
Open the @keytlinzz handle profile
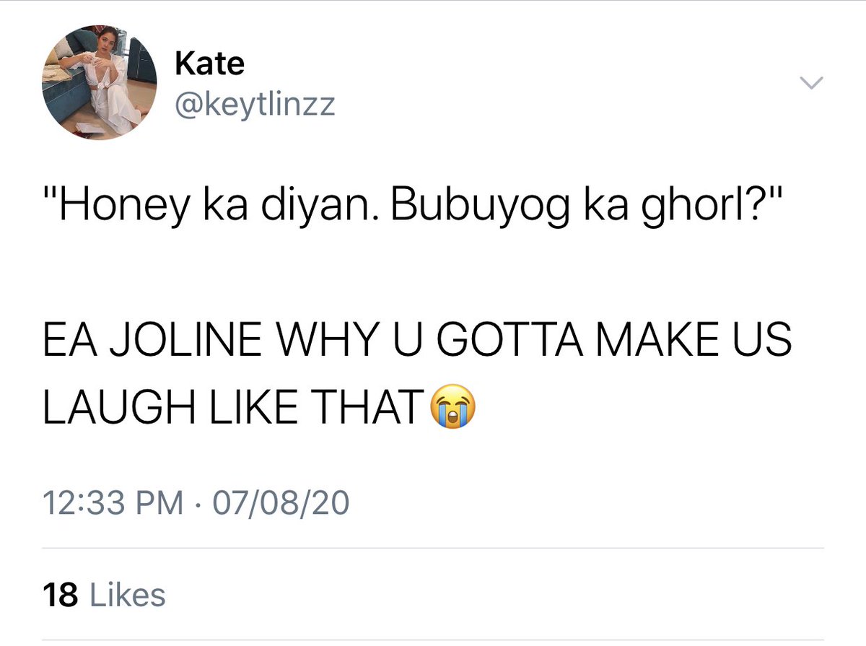coord(255,105)
